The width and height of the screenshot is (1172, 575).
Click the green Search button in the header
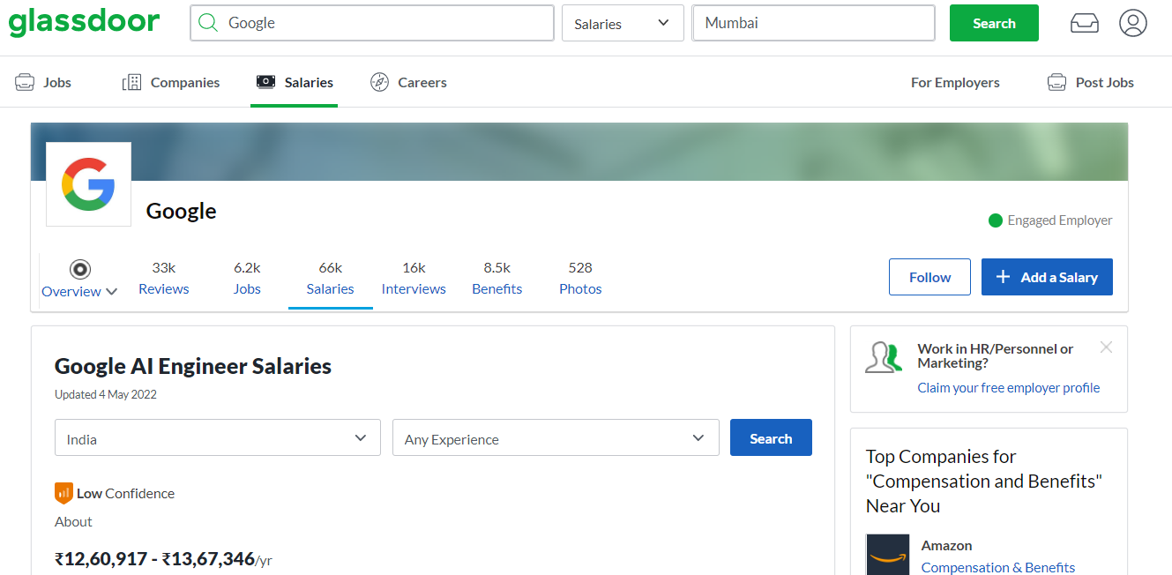(x=994, y=23)
